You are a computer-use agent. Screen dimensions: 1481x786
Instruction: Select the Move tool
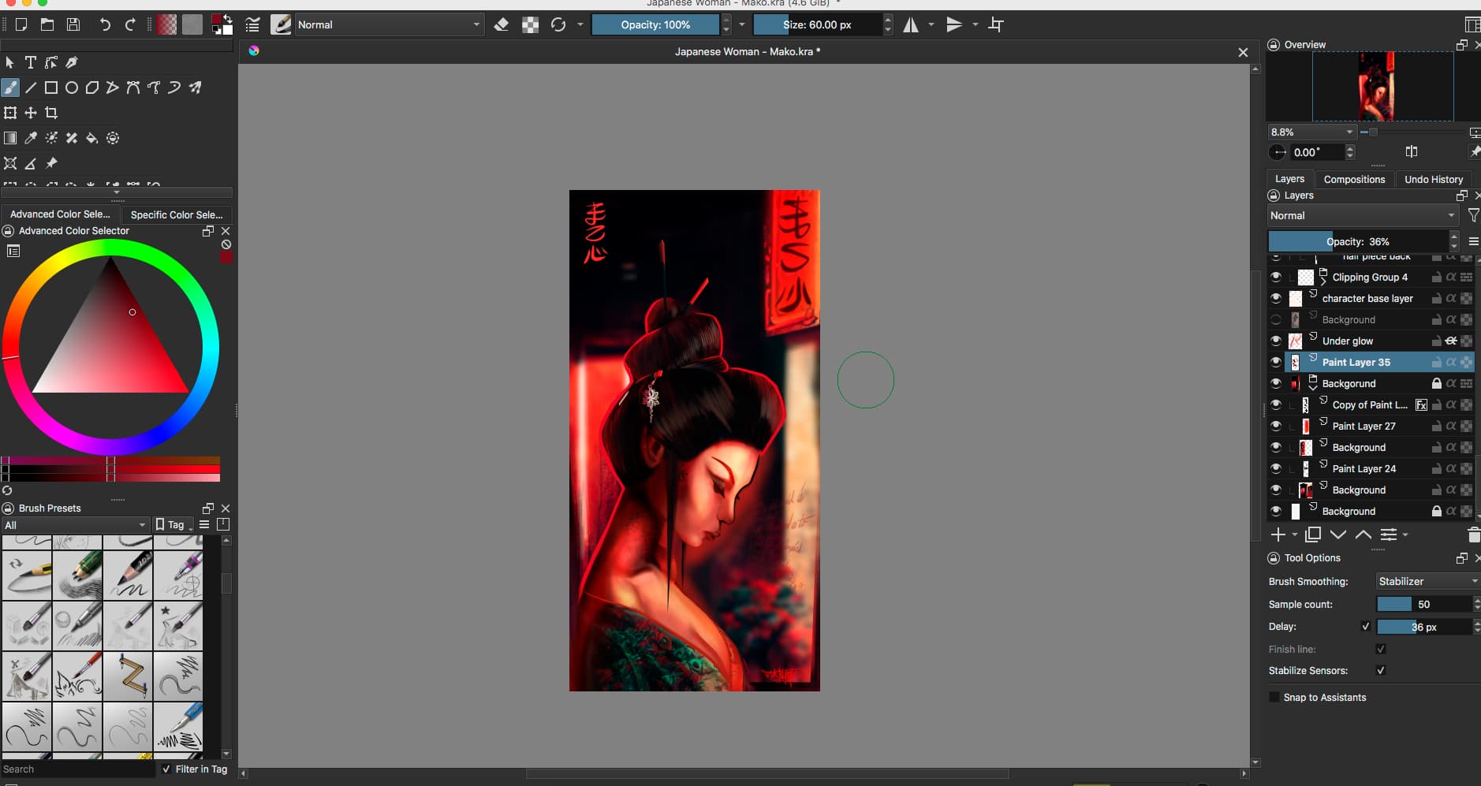31,113
